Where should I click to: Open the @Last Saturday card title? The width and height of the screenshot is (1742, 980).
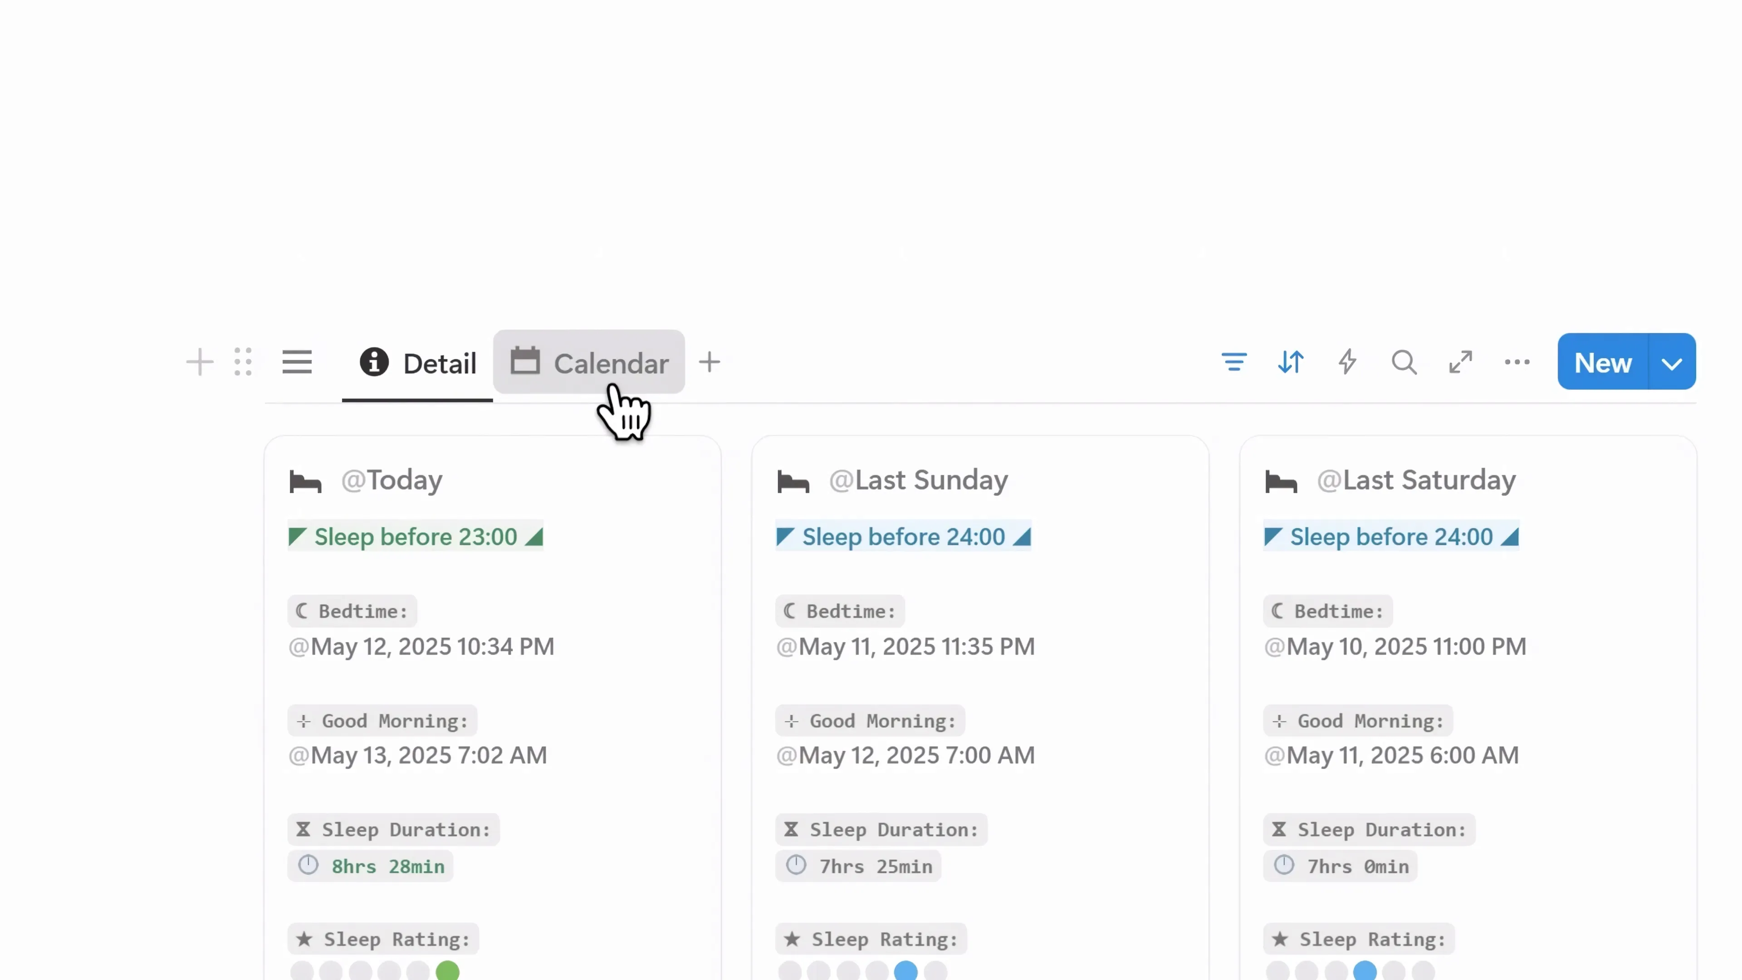(x=1416, y=480)
